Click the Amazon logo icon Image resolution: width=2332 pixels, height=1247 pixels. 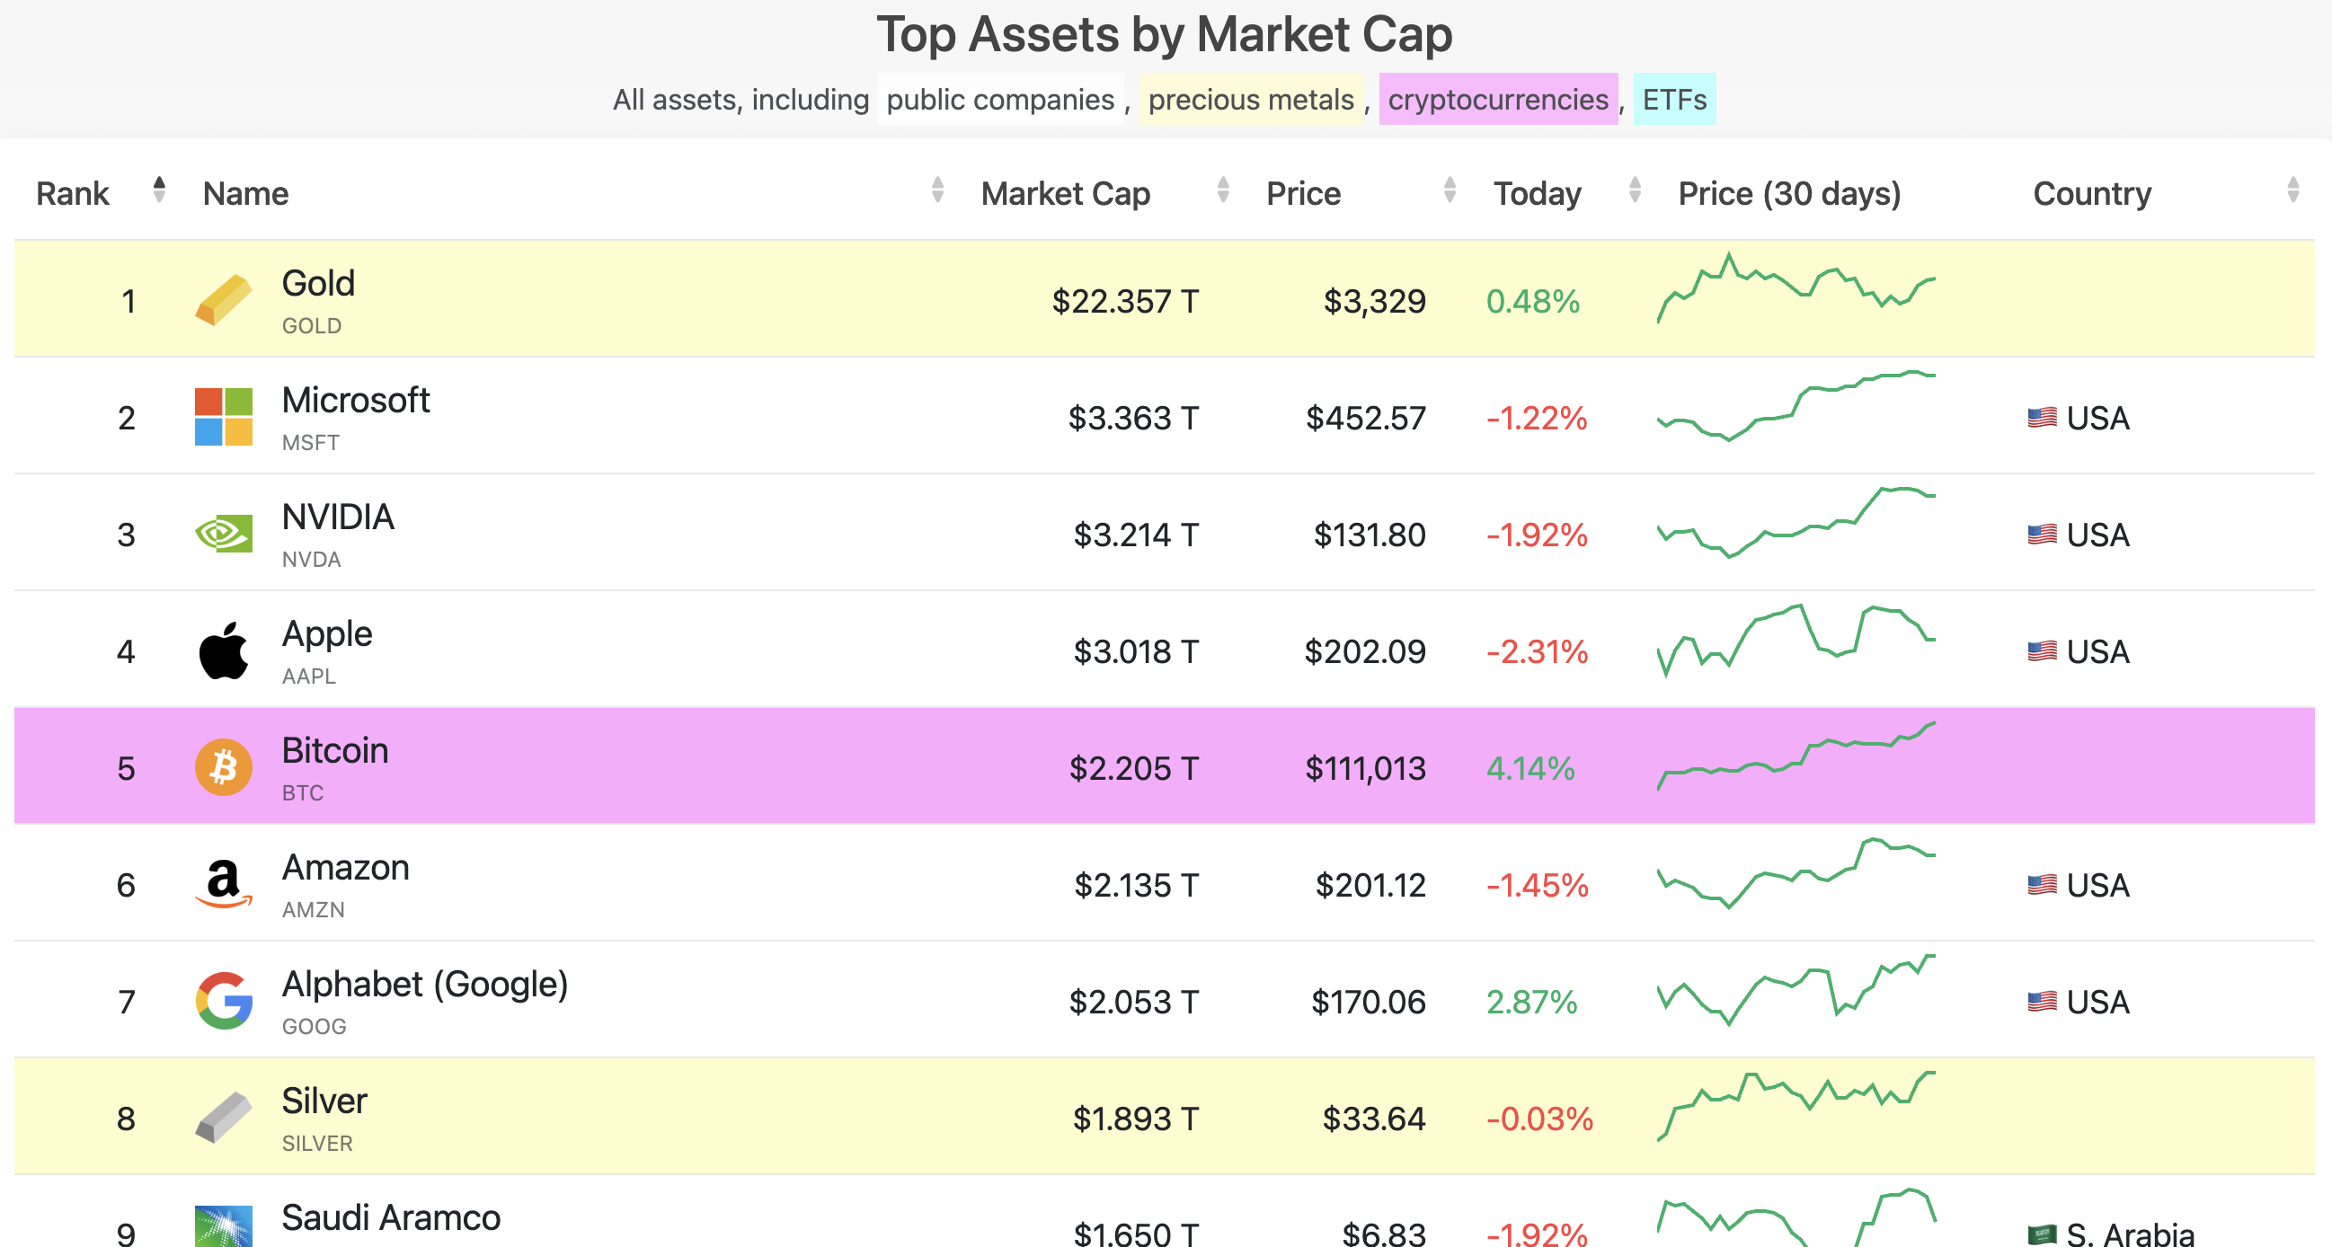tap(224, 884)
